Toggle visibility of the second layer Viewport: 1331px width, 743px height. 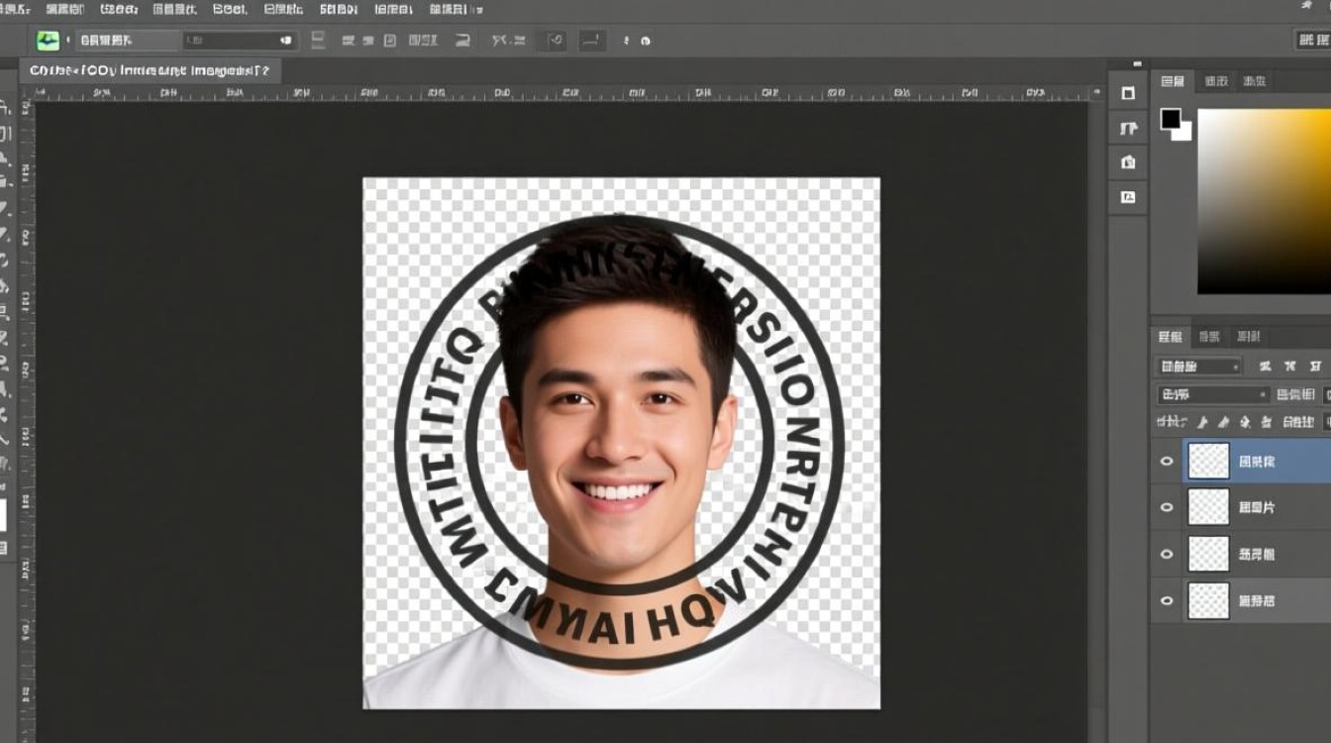click(1167, 507)
